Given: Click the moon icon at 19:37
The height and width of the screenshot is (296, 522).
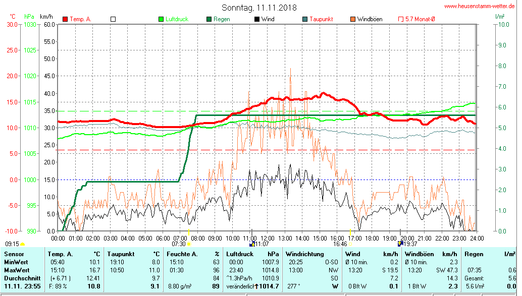Looking at the screenshot, I should tap(400, 244).
